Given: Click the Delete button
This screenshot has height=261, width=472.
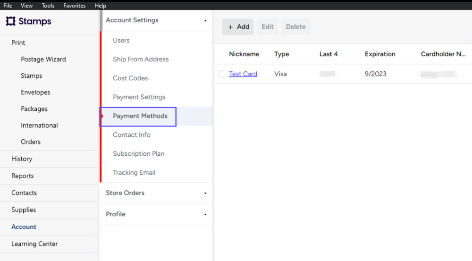Looking at the screenshot, I should point(295,27).
